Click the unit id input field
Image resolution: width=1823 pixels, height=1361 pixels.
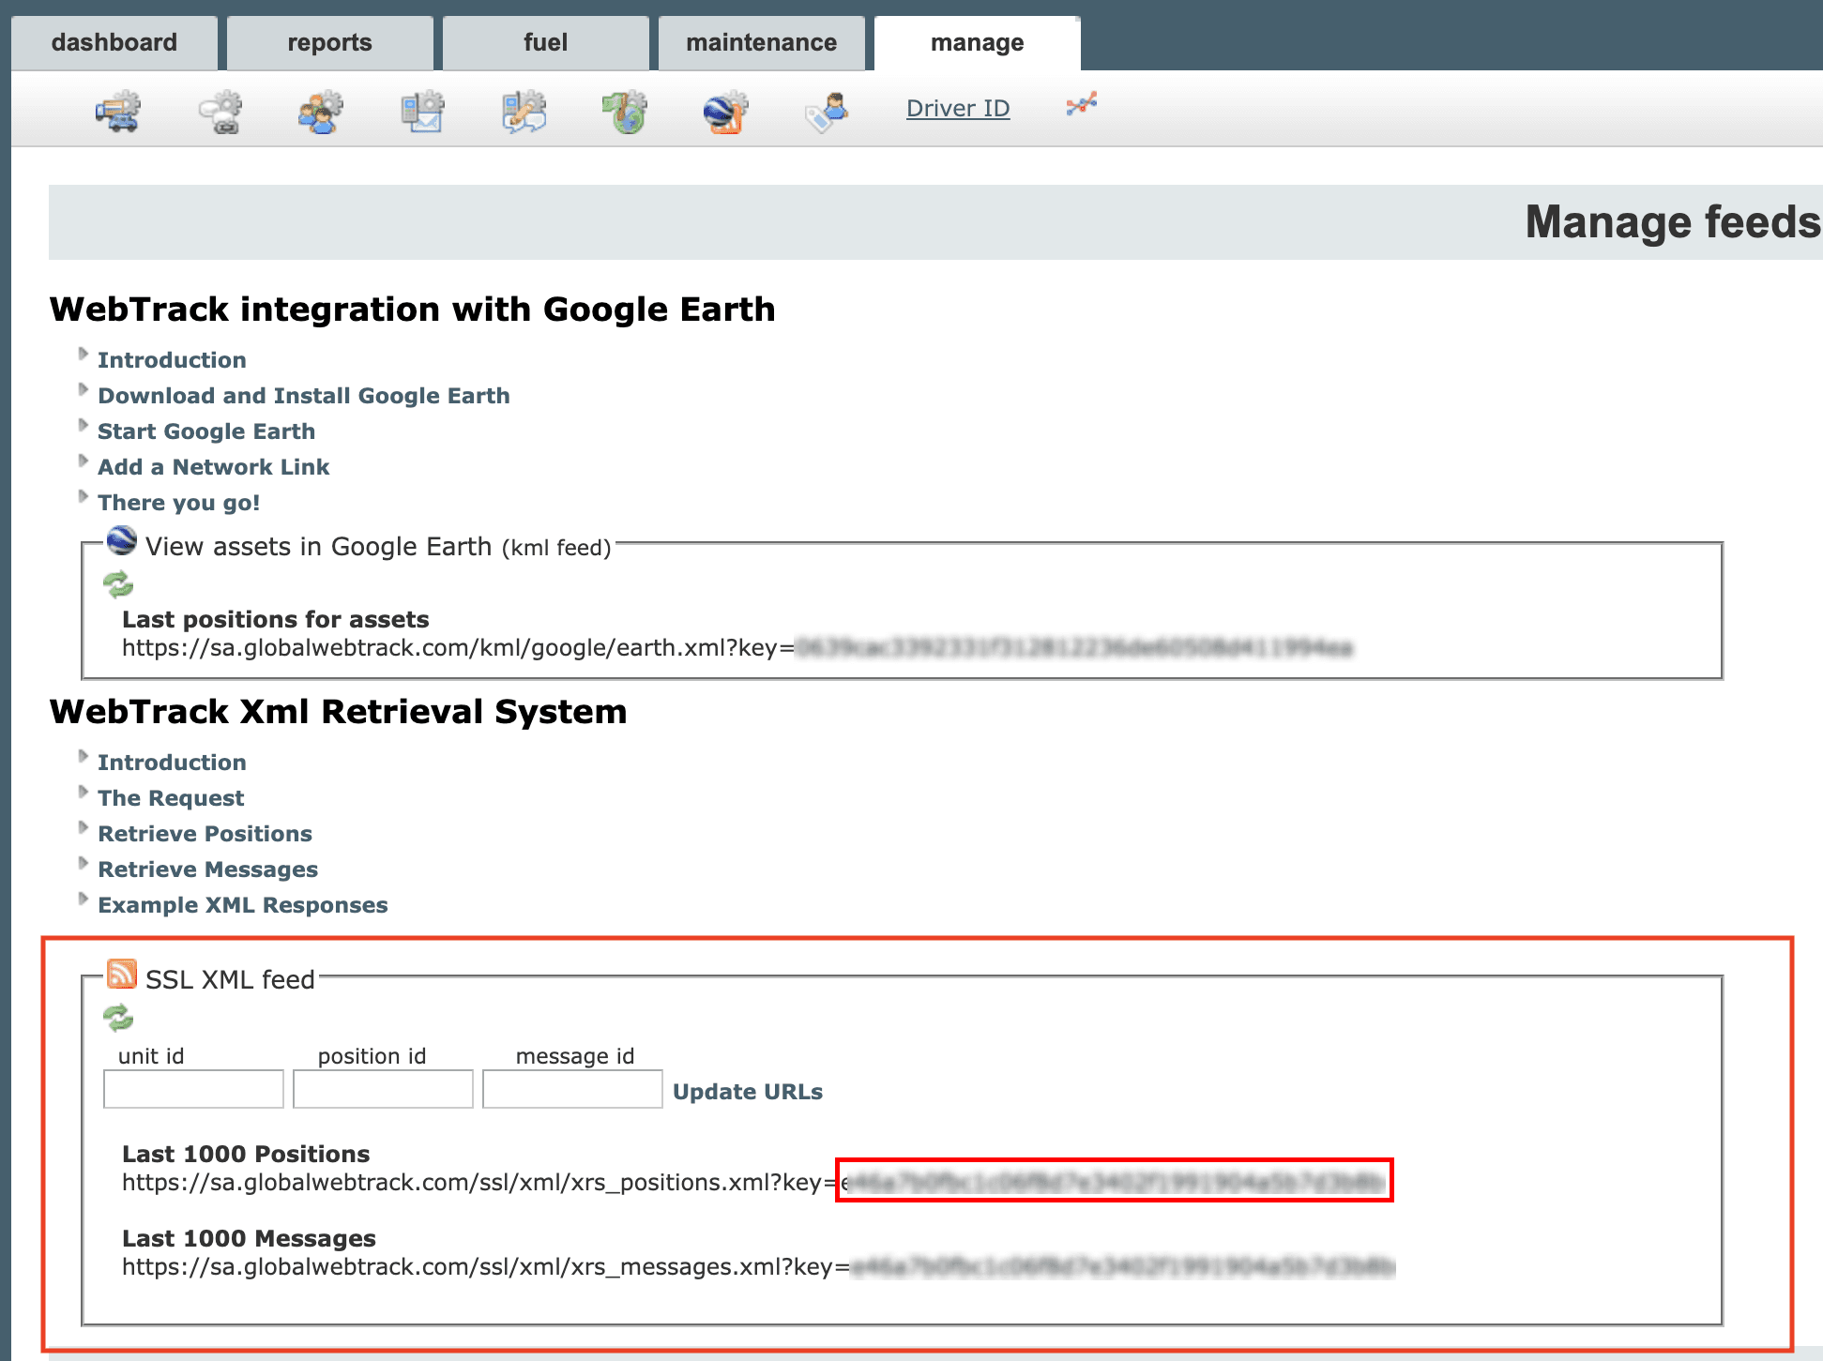[193, 1089]
